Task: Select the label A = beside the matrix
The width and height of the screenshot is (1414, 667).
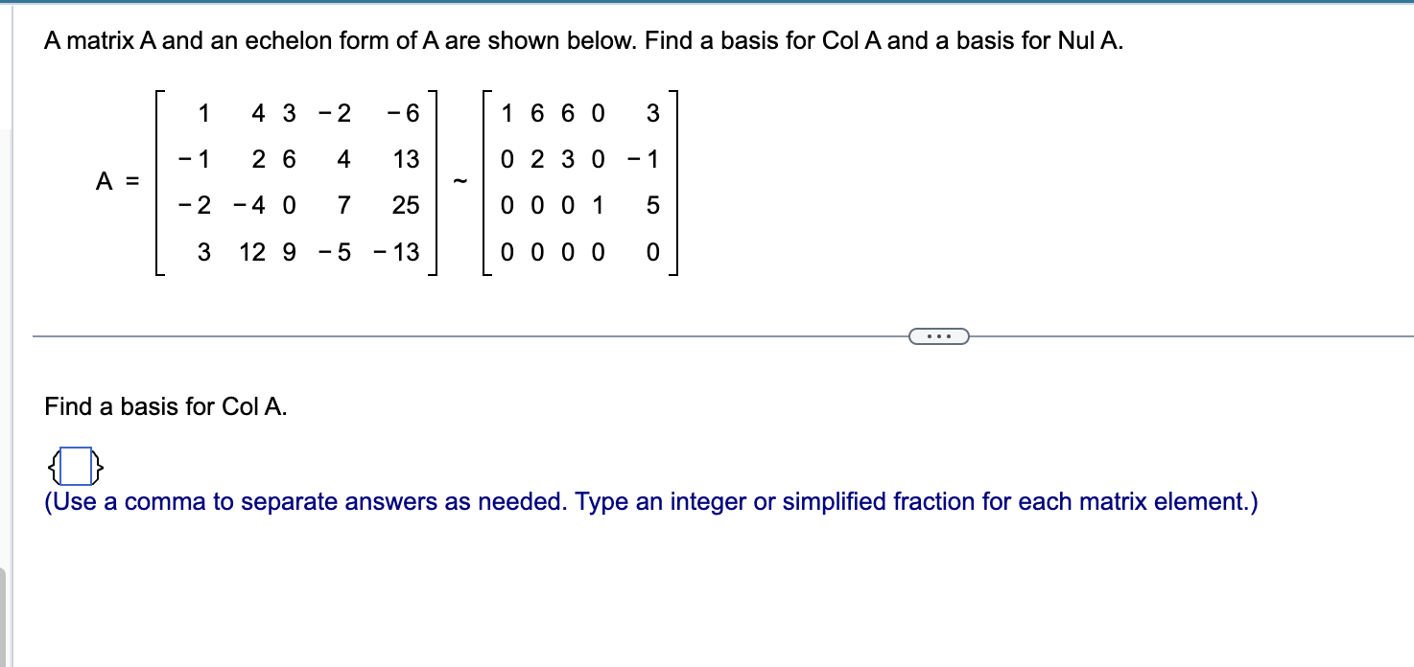Action: (116, 179)
